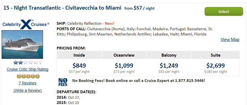247x105 pixels.
Task: Click the smiley face review rating
Action: click(28, 76)
